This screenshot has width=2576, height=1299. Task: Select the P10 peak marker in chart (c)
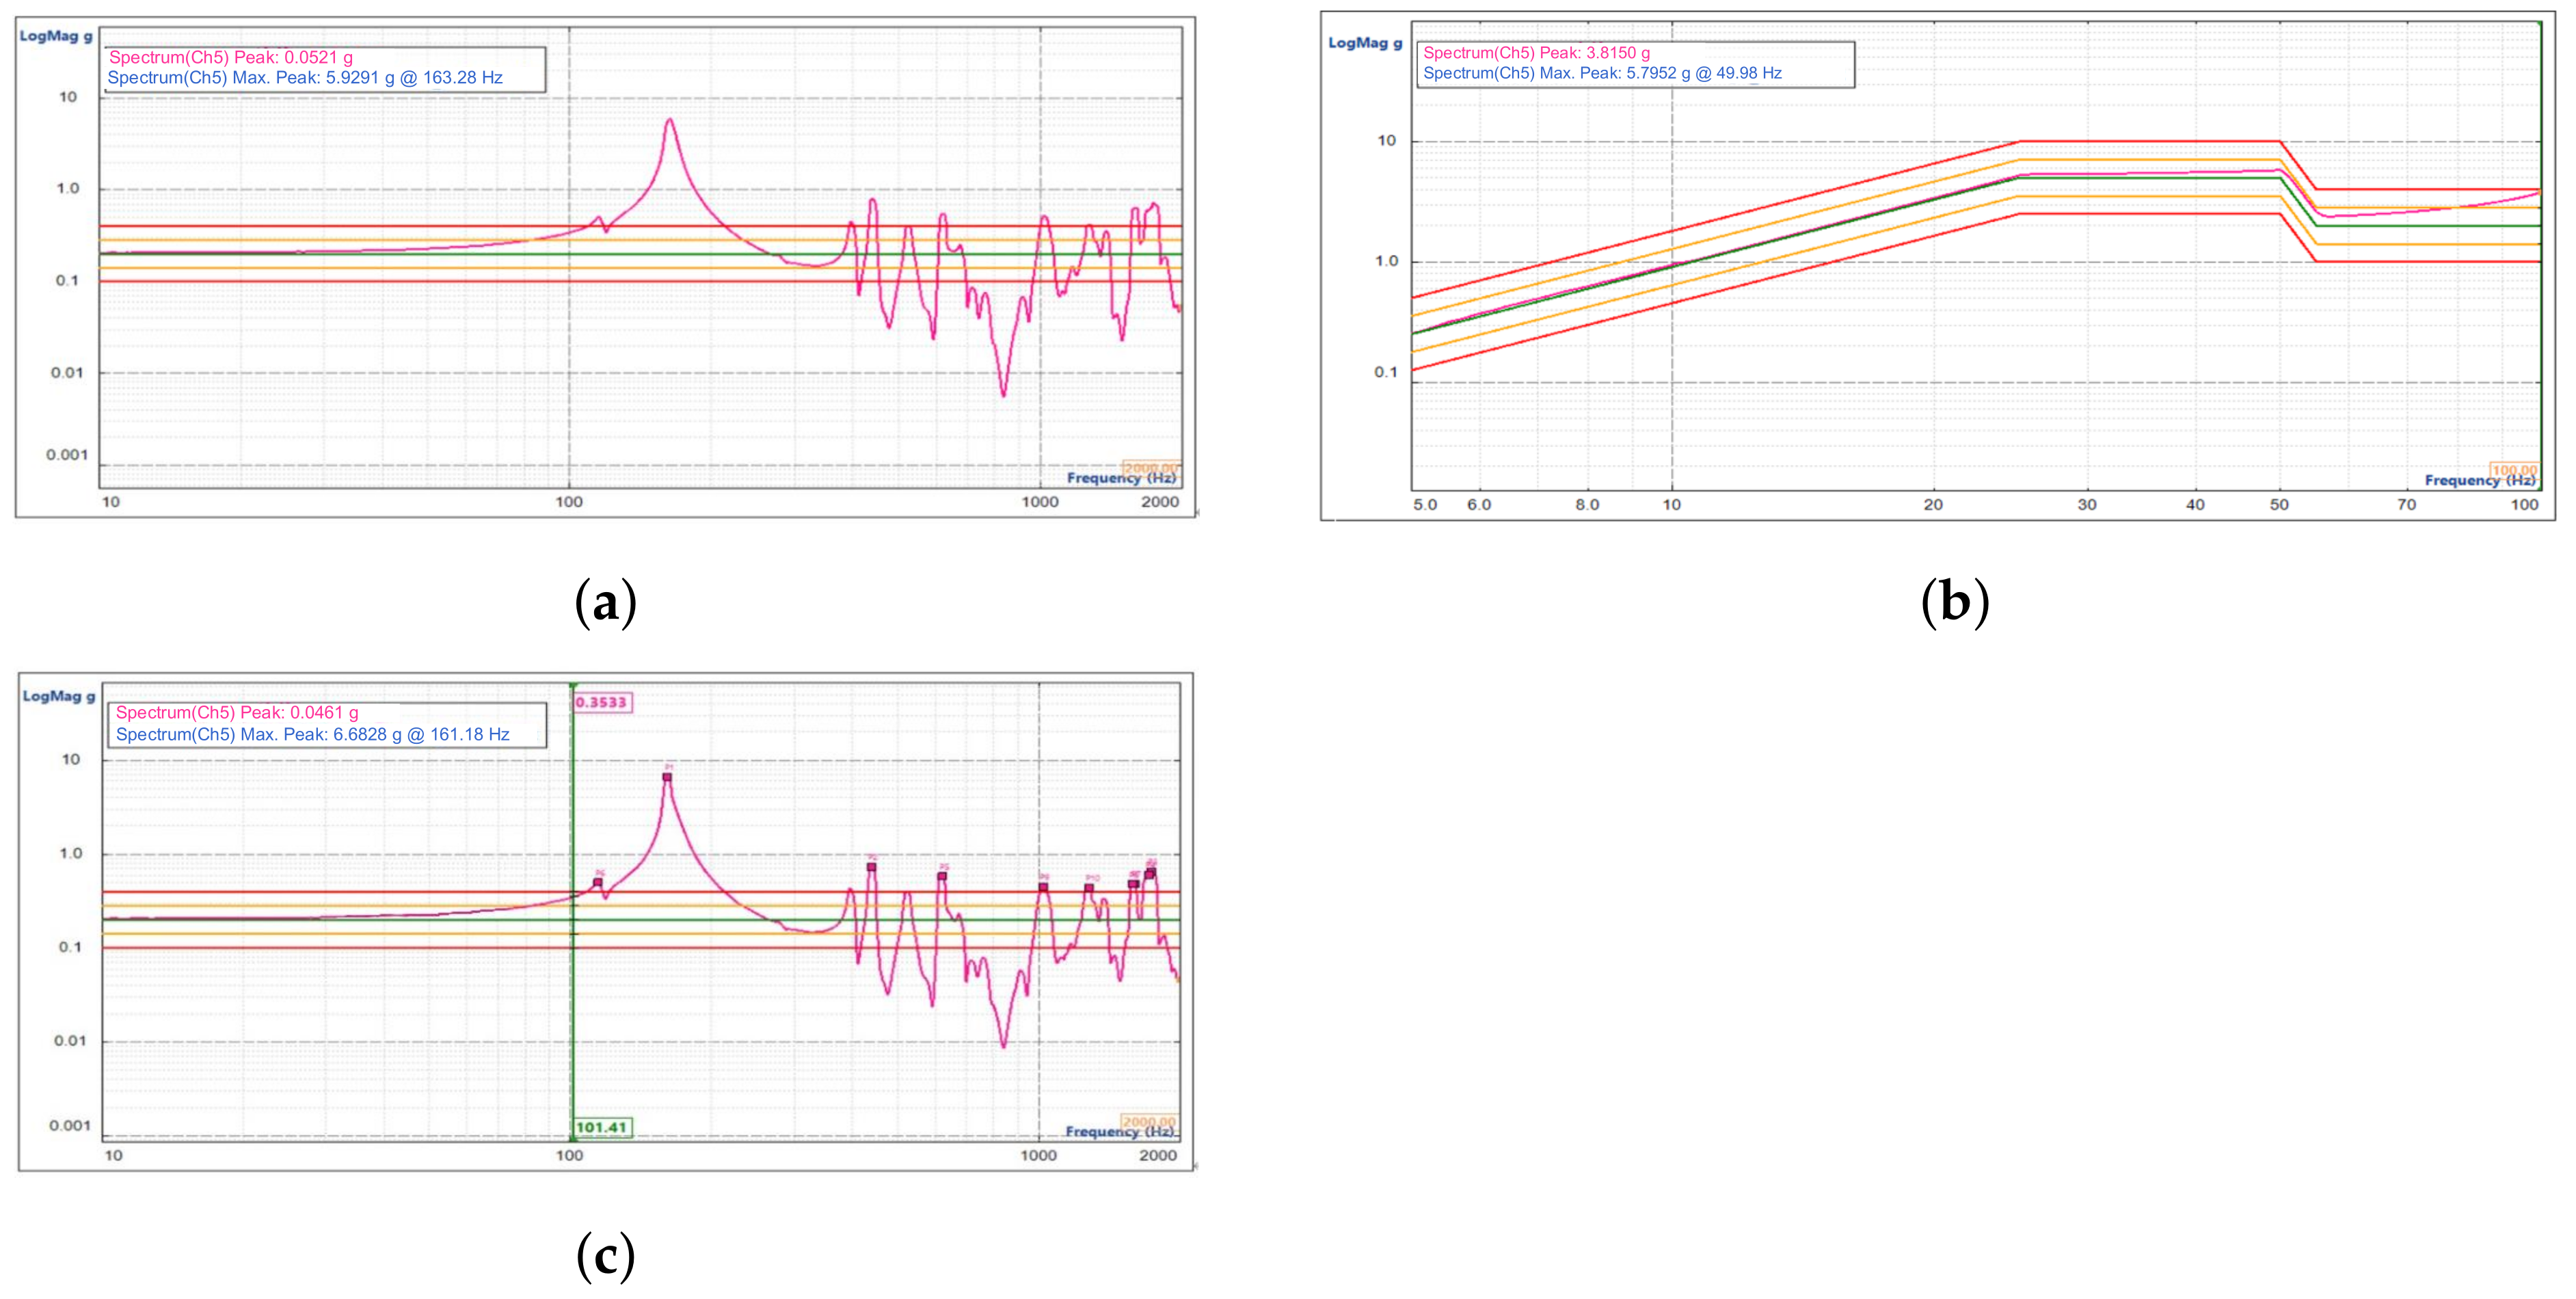click(x=1089, y=888)
